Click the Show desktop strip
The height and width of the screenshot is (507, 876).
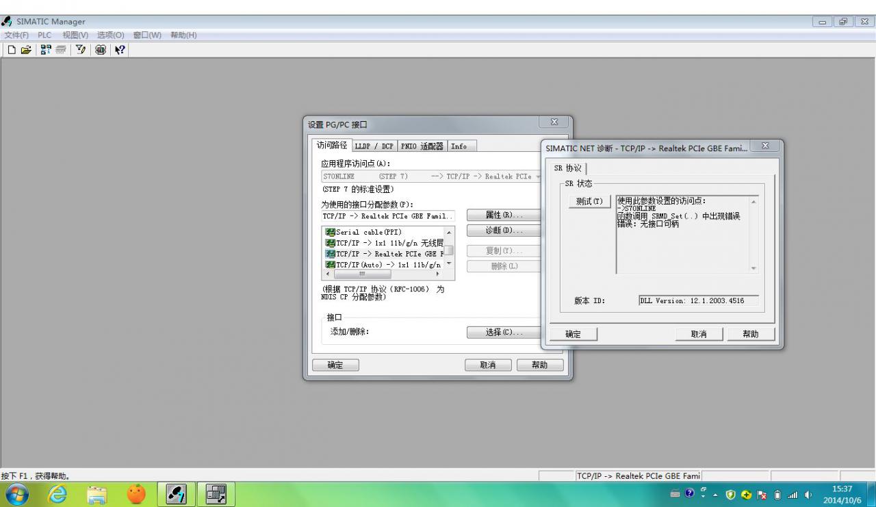tap(871, 493)
